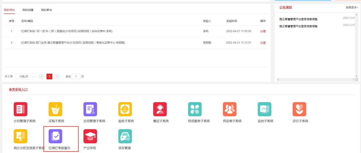This screenshot has width=361, height=153.
Task: Open the 售后子系统 headset icon
Action: tap(160, 109)
